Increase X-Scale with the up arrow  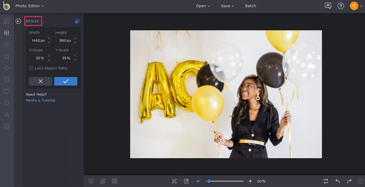coord(49,56)
